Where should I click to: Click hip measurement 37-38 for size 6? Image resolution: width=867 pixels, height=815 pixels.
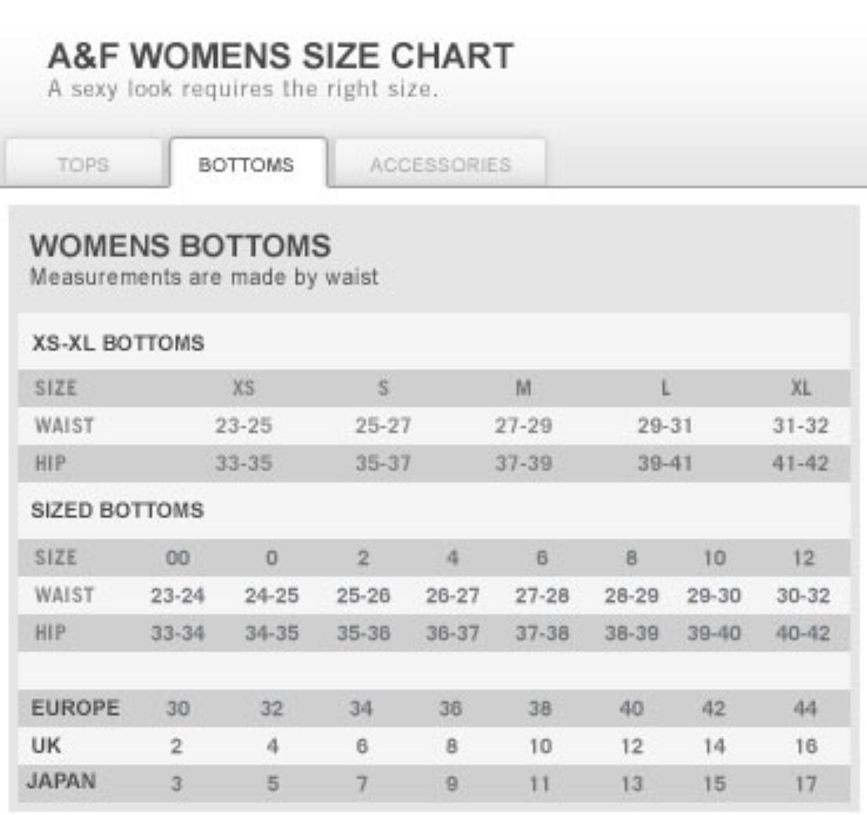tap(542, 633)
